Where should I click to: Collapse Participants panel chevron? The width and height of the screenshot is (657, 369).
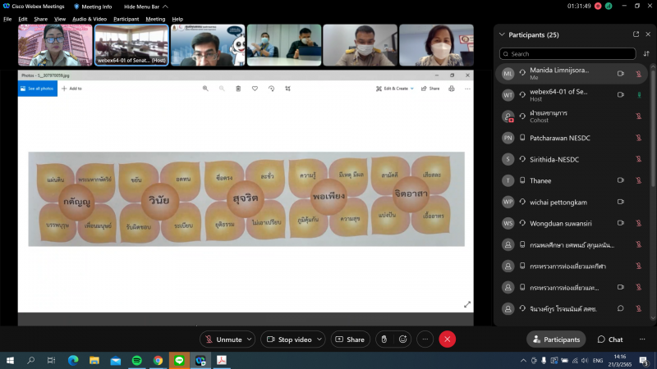[502, 34]
